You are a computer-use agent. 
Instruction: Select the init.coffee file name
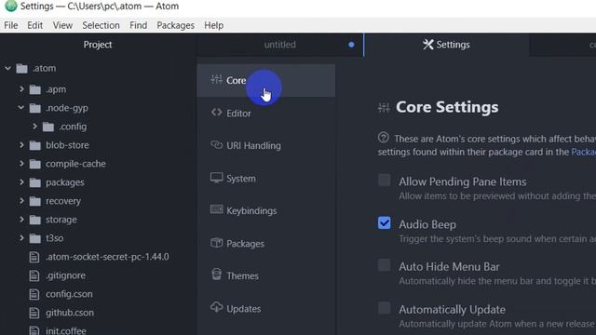click(66, 331)
